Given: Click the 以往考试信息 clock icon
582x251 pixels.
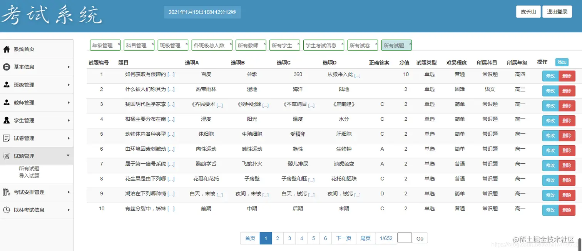Looking at the screenshot, I should (x=7, y=210).
